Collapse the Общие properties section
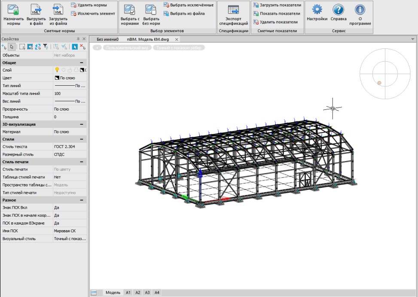Image resolution: width=418 pixels, height=297 pixels. (x=82, y=63)
